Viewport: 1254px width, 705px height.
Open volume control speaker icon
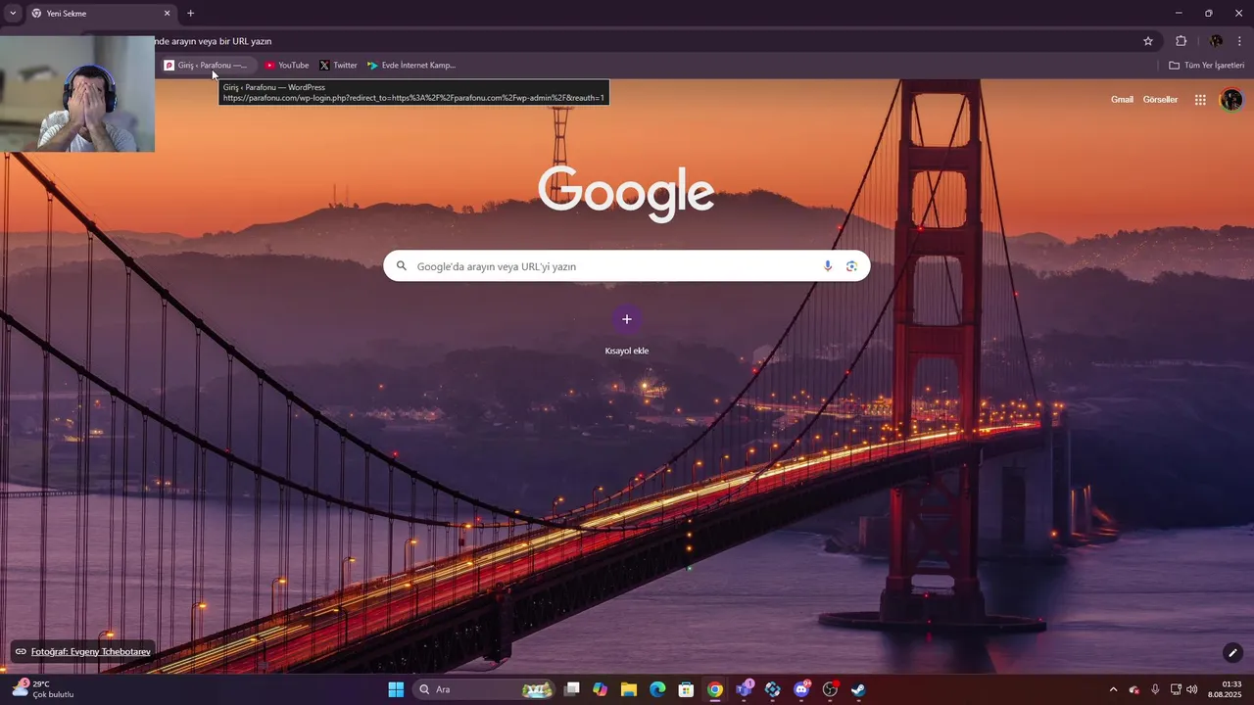click(1192, 689)
